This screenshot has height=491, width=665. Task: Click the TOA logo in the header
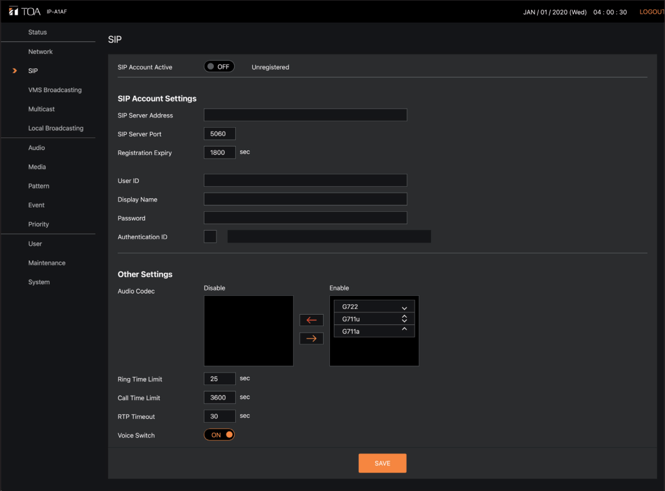(25, 13)
